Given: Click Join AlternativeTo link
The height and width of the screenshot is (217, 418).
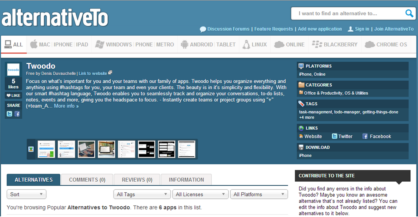Looking at the screenshot, I should pos(394,29).
